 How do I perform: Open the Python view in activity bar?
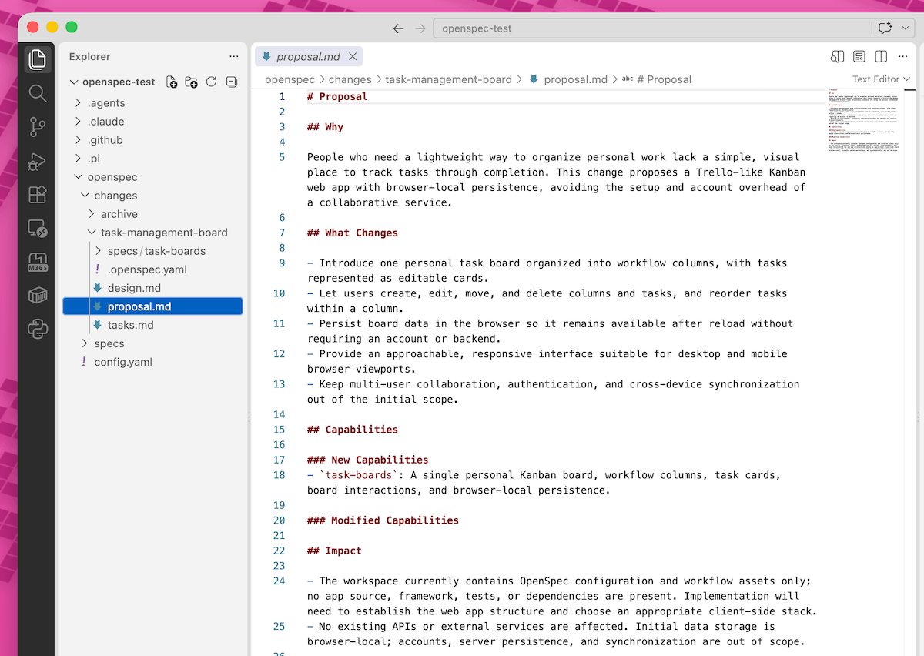(x=38, y=330)
